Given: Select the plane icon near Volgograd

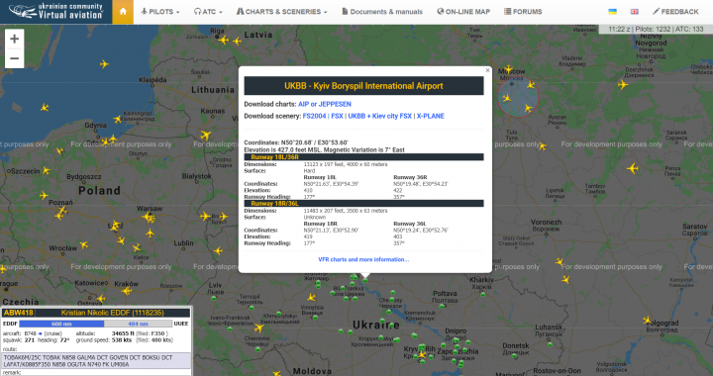Looking at the screenshot, I should point(647,321).
